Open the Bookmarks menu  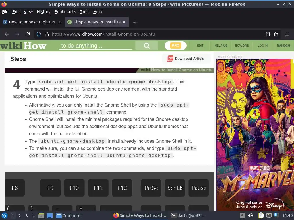coord(65,12)
